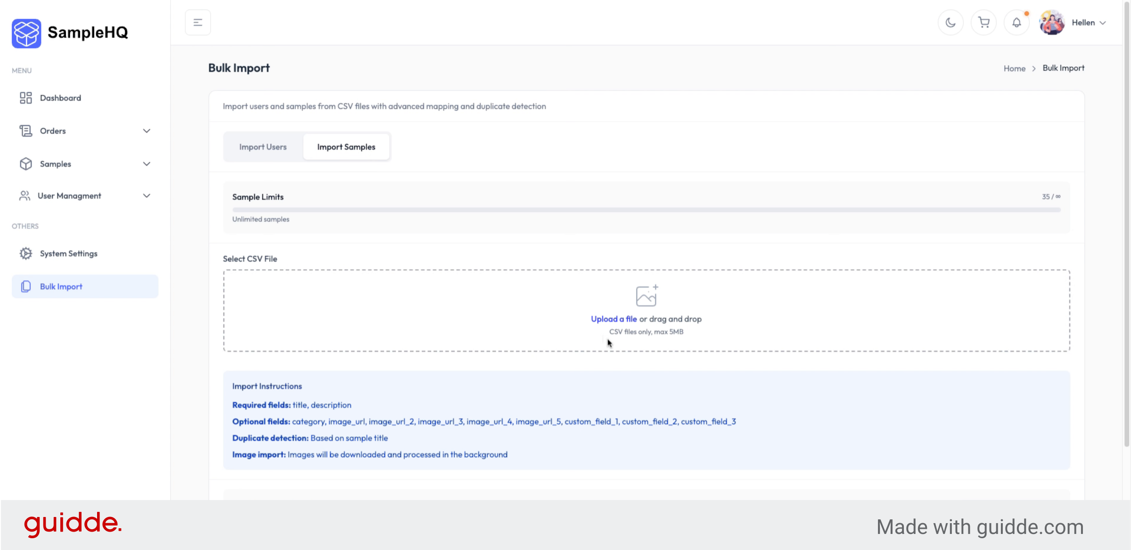Navigate to Home via breadcrumb
The height and width of the screenshot is (550, 1131).
(x=1014, y=68)
